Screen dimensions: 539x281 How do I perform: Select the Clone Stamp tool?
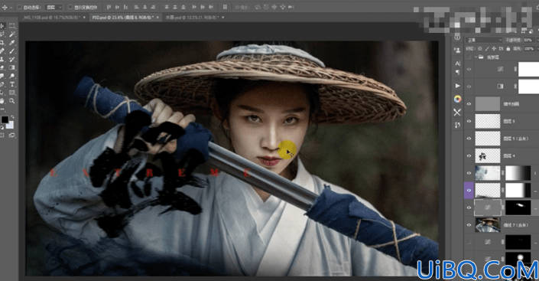click(x=2, y=59)
